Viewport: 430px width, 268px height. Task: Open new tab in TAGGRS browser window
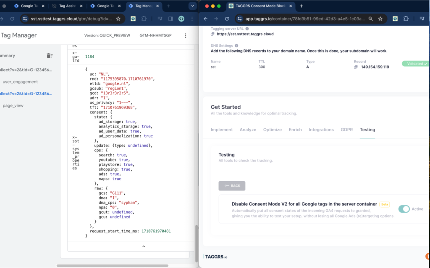tap(301, 6)
